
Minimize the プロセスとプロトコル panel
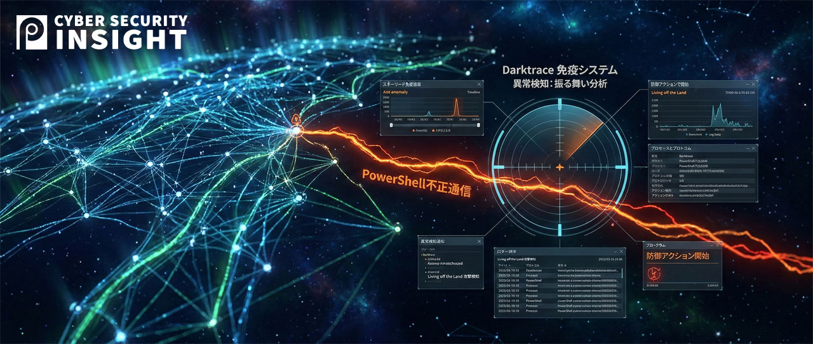[748, 148]
